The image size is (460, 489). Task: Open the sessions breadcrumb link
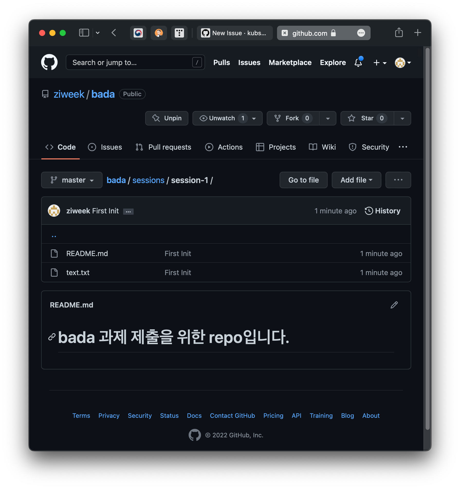click(x=148, y=180)
